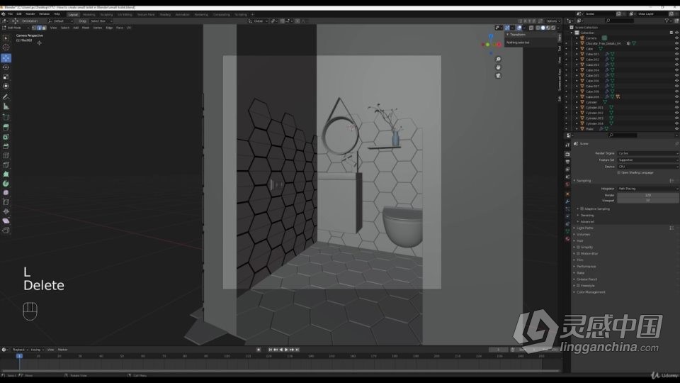Select the Smooth vertices tool

click(6, 193)
